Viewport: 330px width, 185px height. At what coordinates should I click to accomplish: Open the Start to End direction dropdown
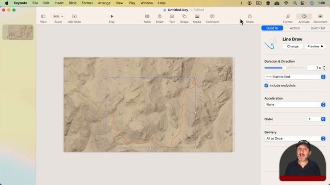point(295,77)
